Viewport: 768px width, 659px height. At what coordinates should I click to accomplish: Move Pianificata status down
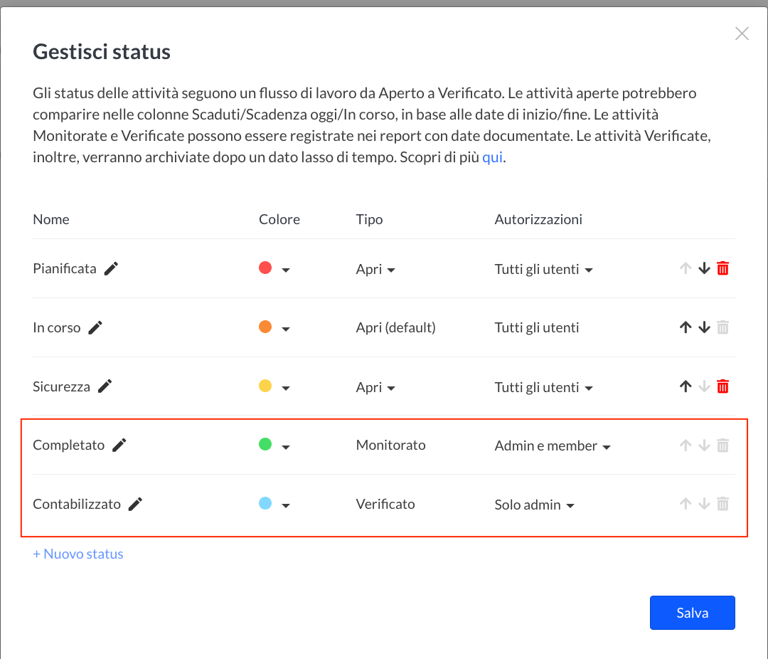pyautogui.click(x=704, y=268)
